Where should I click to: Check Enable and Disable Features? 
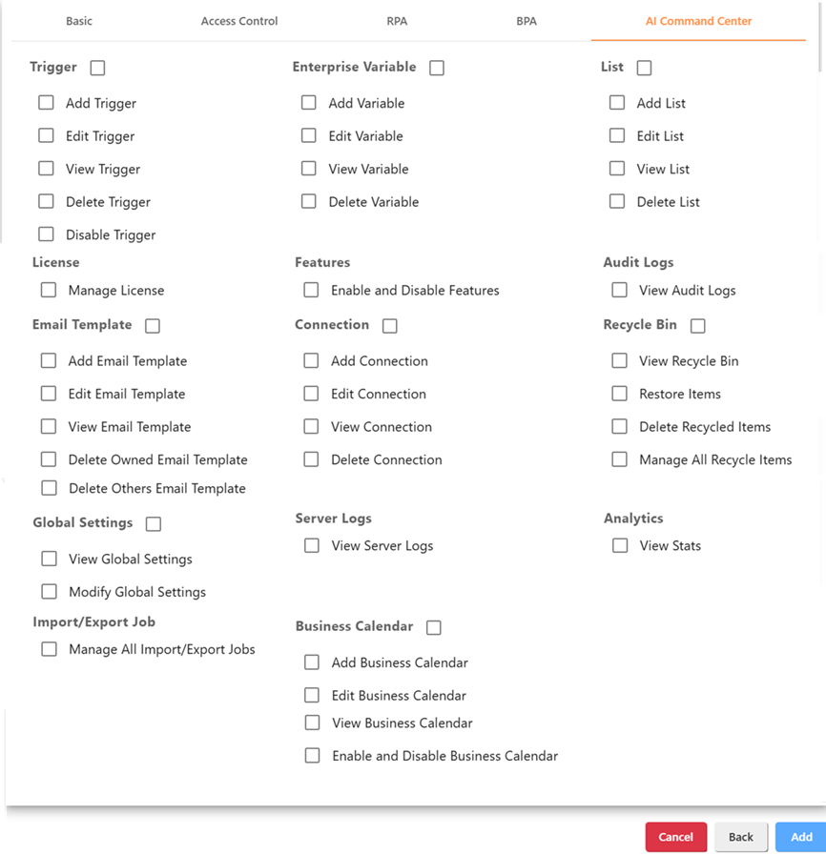click(311, 290)
